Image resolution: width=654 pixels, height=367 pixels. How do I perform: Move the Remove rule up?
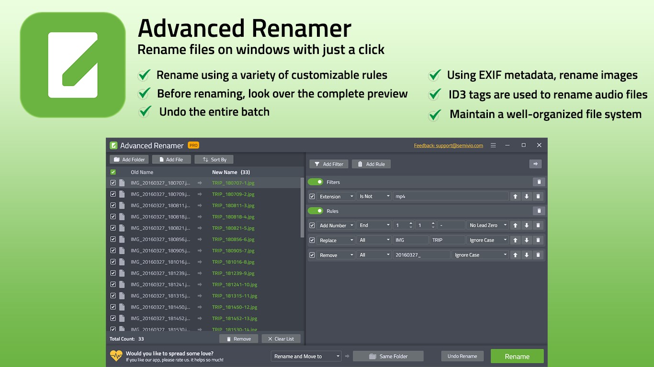click(515, 255)
